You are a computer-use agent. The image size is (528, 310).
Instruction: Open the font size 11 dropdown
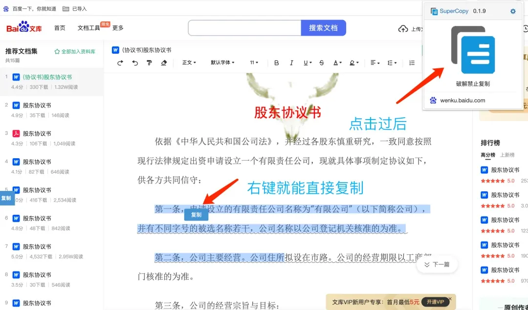coord(254,62)
